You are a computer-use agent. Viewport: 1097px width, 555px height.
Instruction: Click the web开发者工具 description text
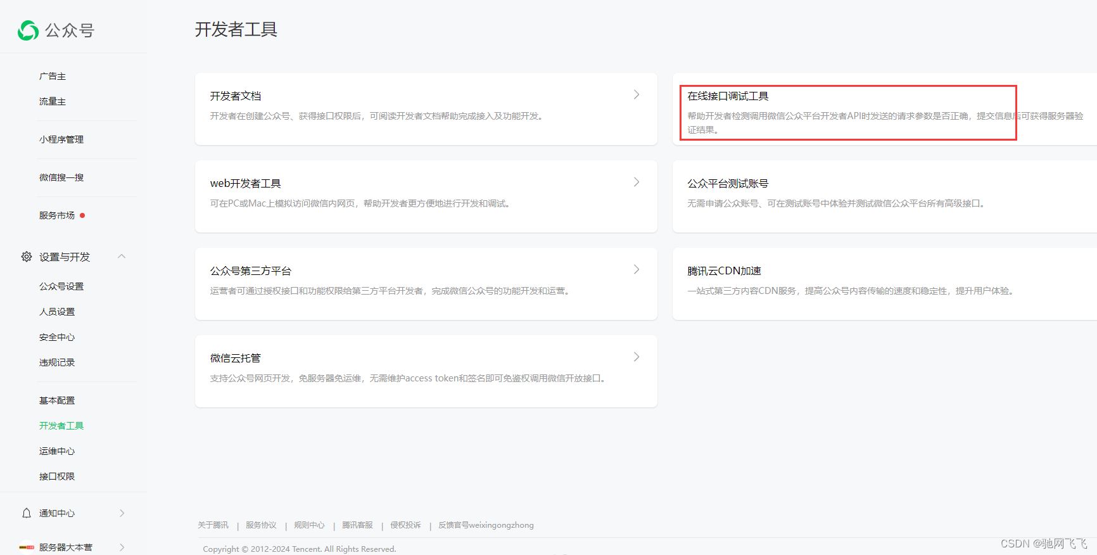tap(362, 203)
